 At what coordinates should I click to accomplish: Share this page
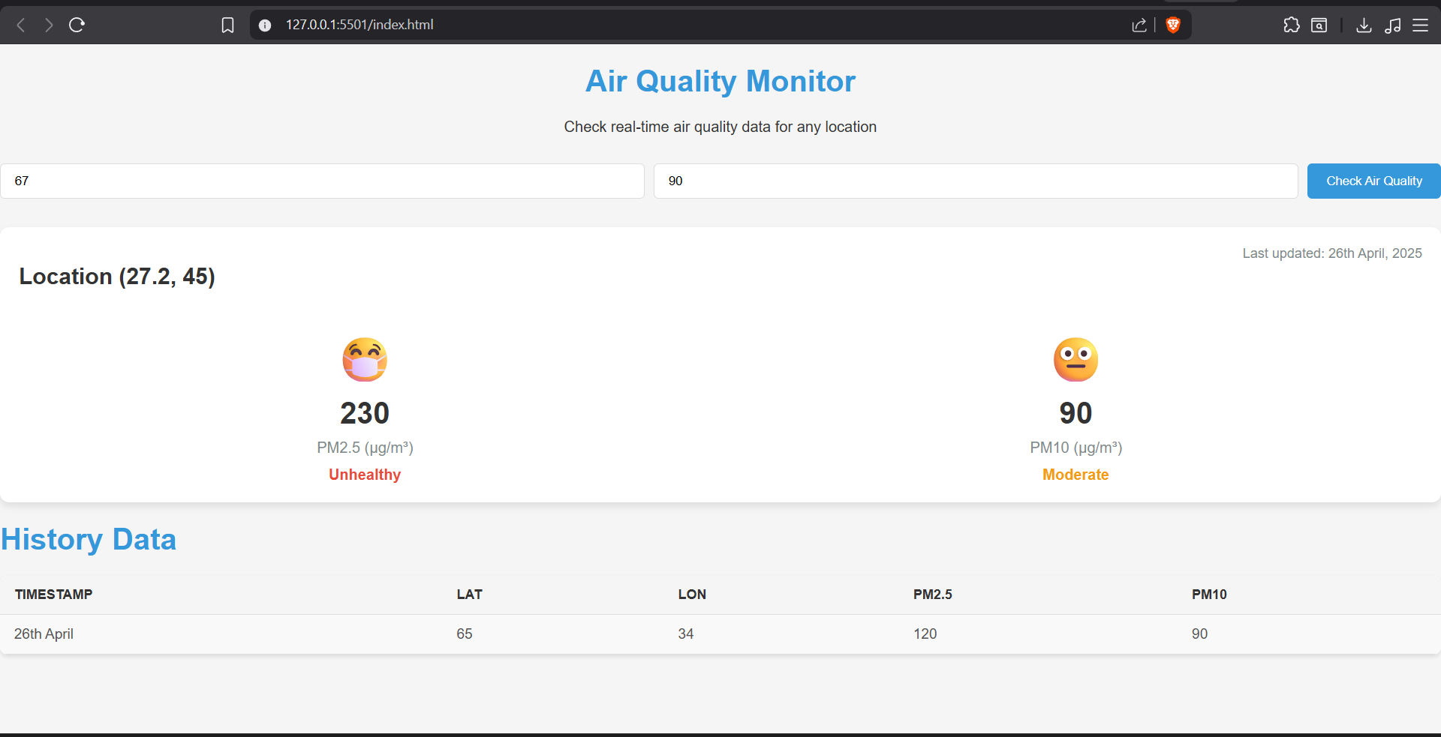point(1139,25)
